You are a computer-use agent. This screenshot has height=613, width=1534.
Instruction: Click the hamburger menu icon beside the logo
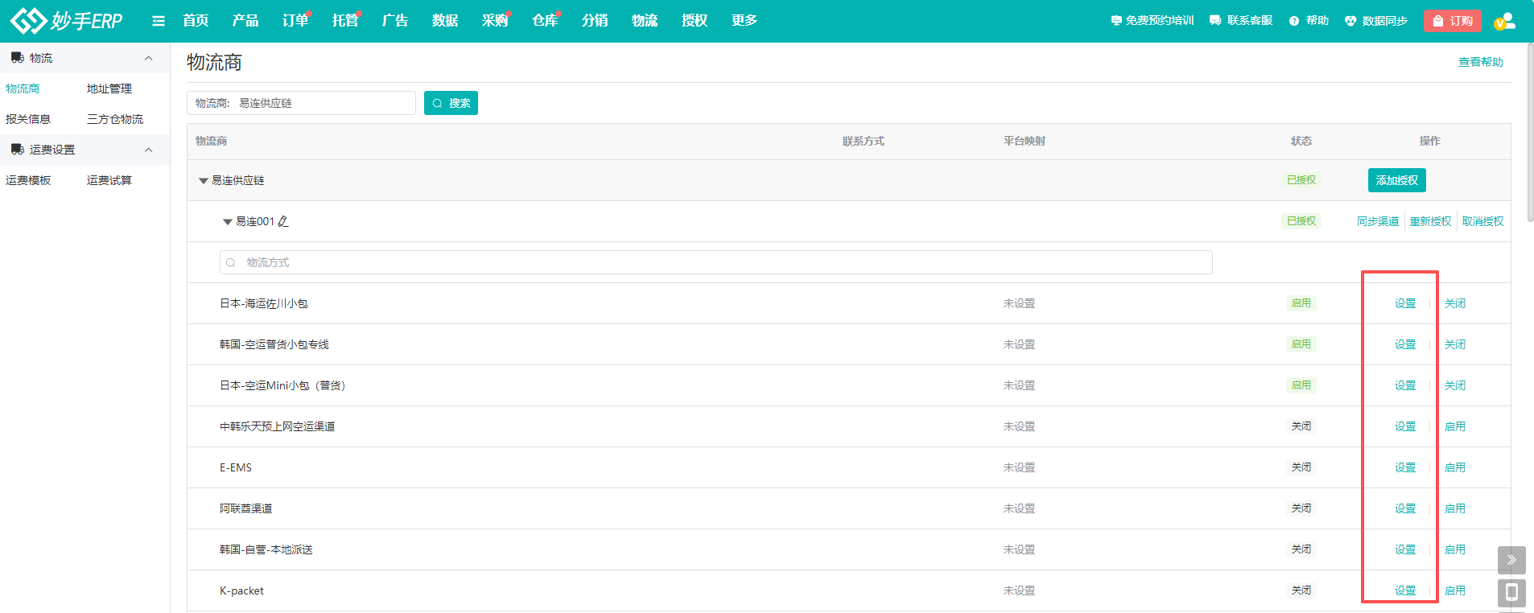pos(159,21)
